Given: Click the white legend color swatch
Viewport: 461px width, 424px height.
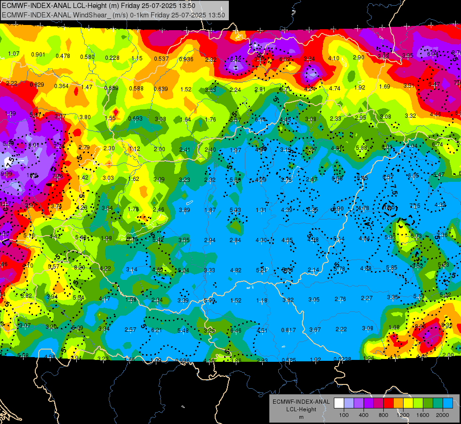Looking at the screenshot, I should (x=339, y=403).
